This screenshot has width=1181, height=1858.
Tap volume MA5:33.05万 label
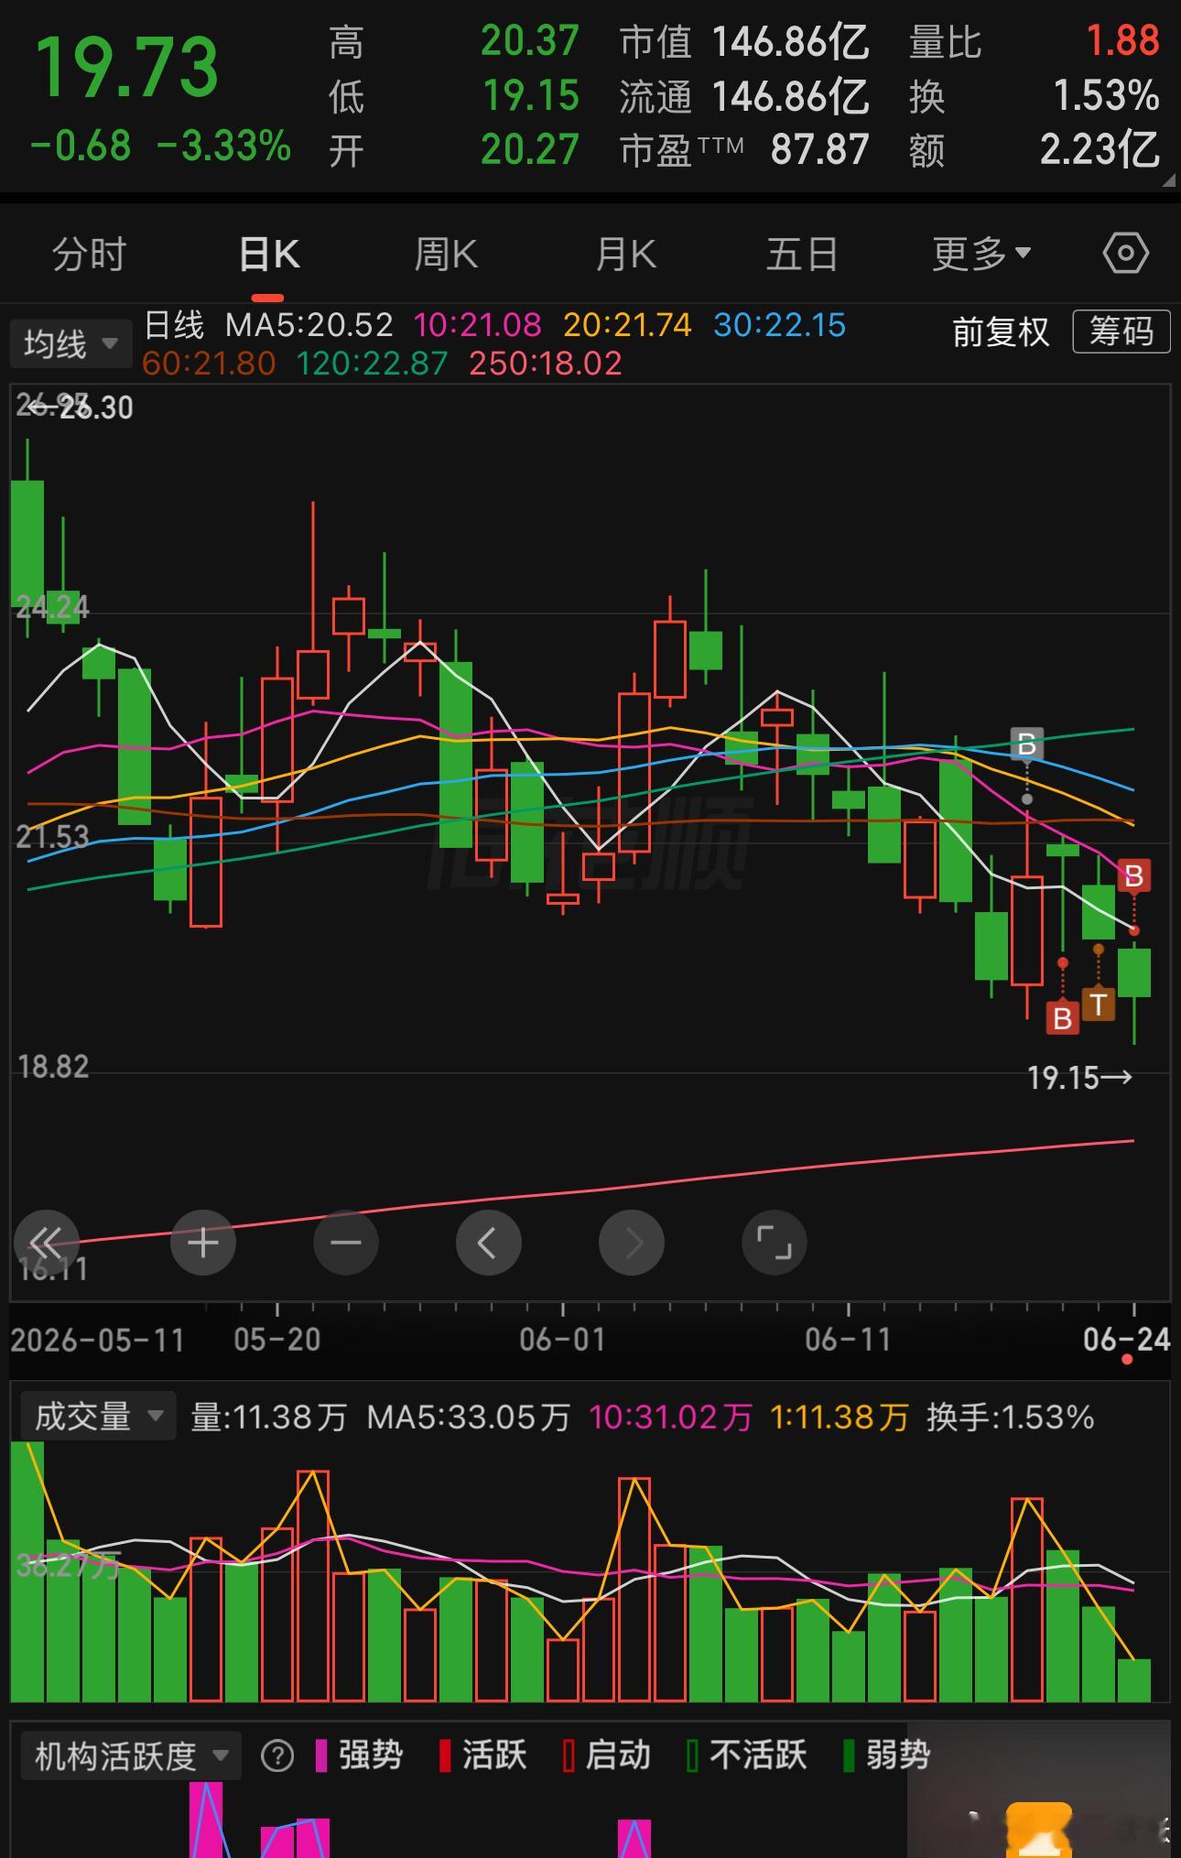468,1418
